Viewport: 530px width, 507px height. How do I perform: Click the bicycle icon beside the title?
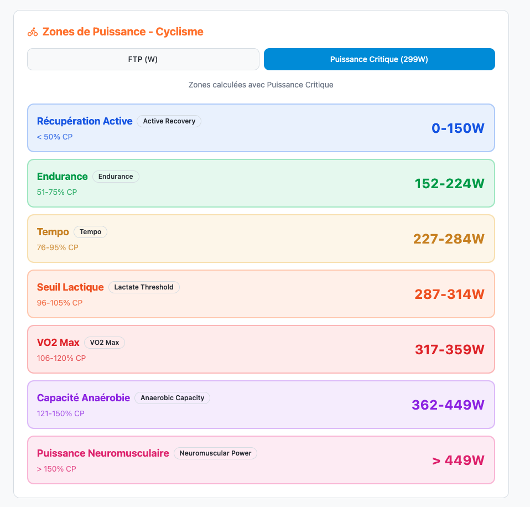point(33,32)
